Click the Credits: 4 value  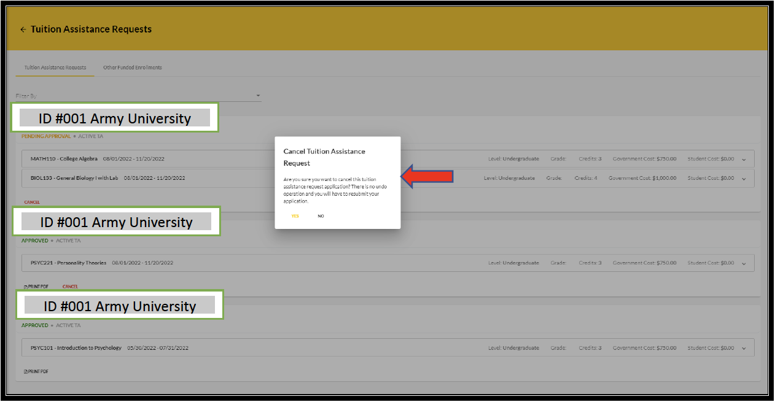coord(587,178)
